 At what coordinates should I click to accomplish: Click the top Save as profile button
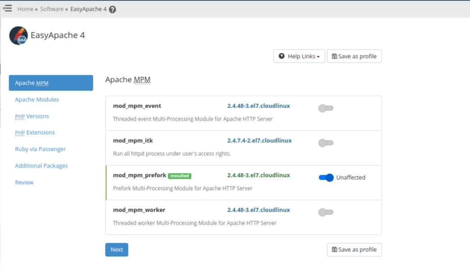pyautogui.click(x=354, y=56)
